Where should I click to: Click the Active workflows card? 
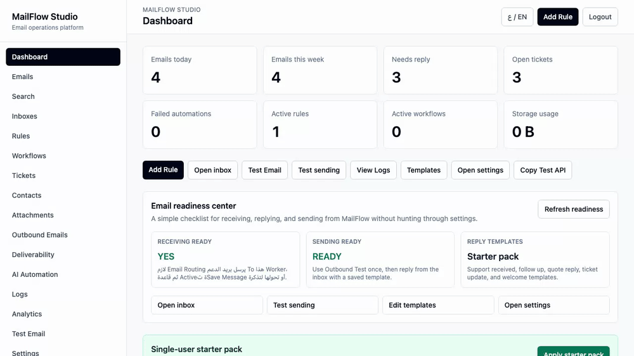pyautogui.click(x=441, y=124)
